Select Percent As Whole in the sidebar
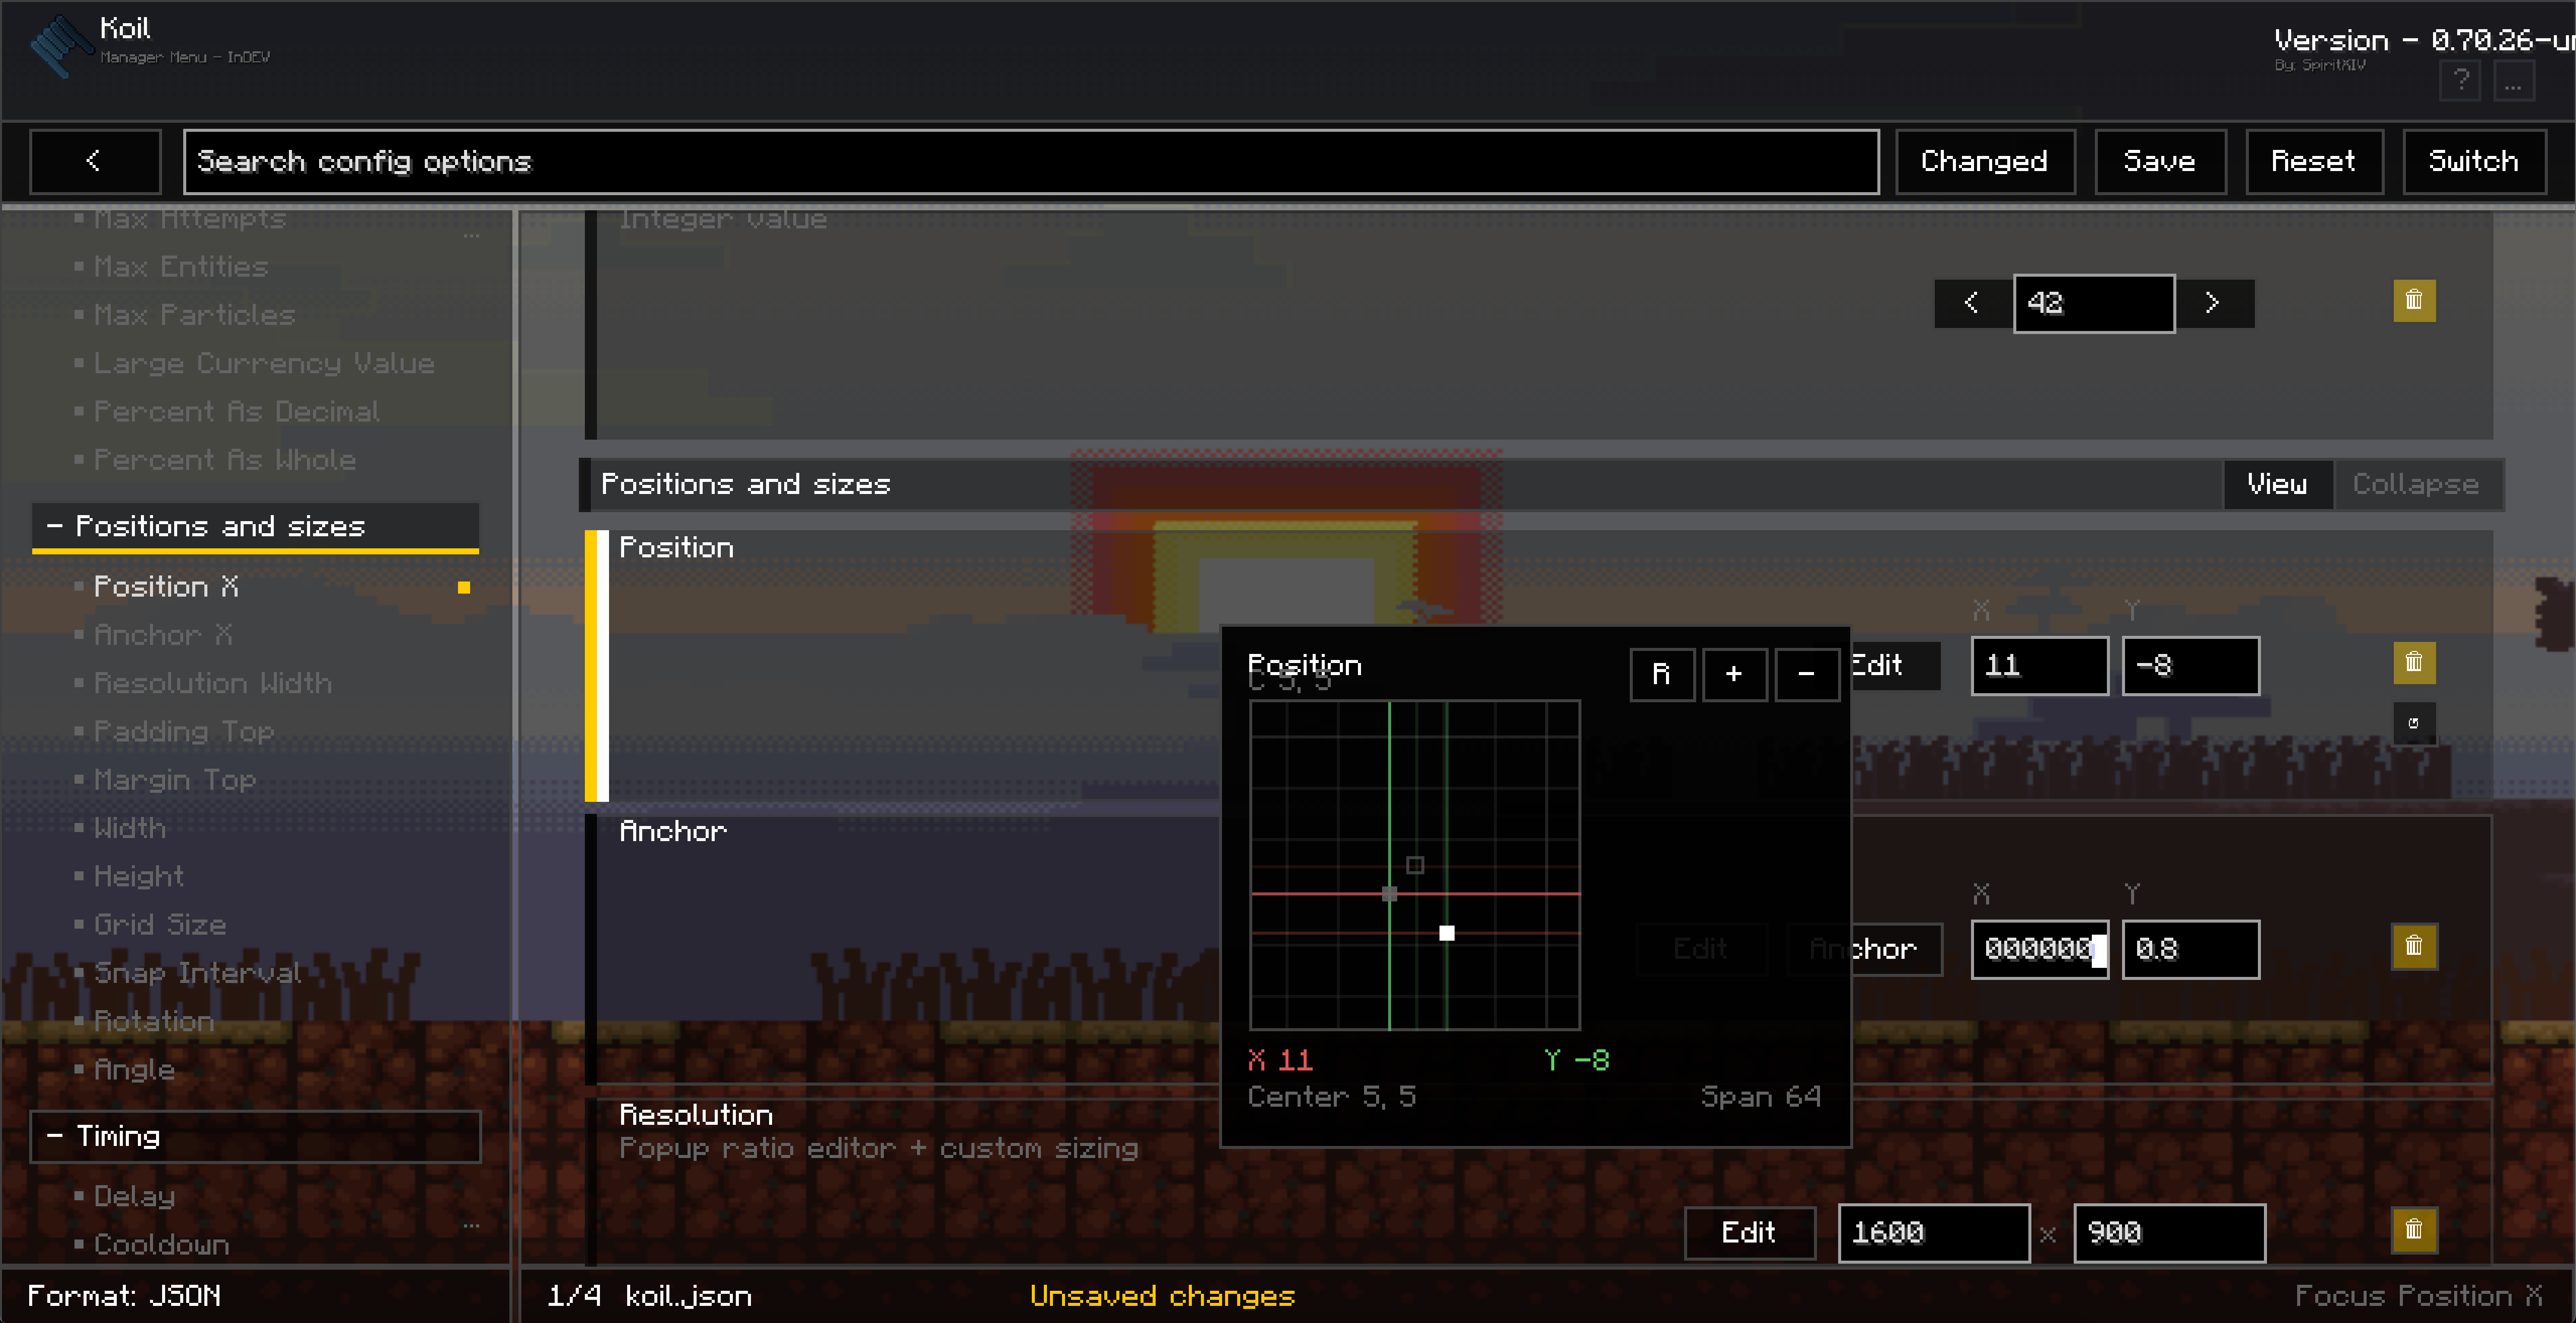Image resolution: width=2576 pixels, height=1323 pixels. [225, 460]
